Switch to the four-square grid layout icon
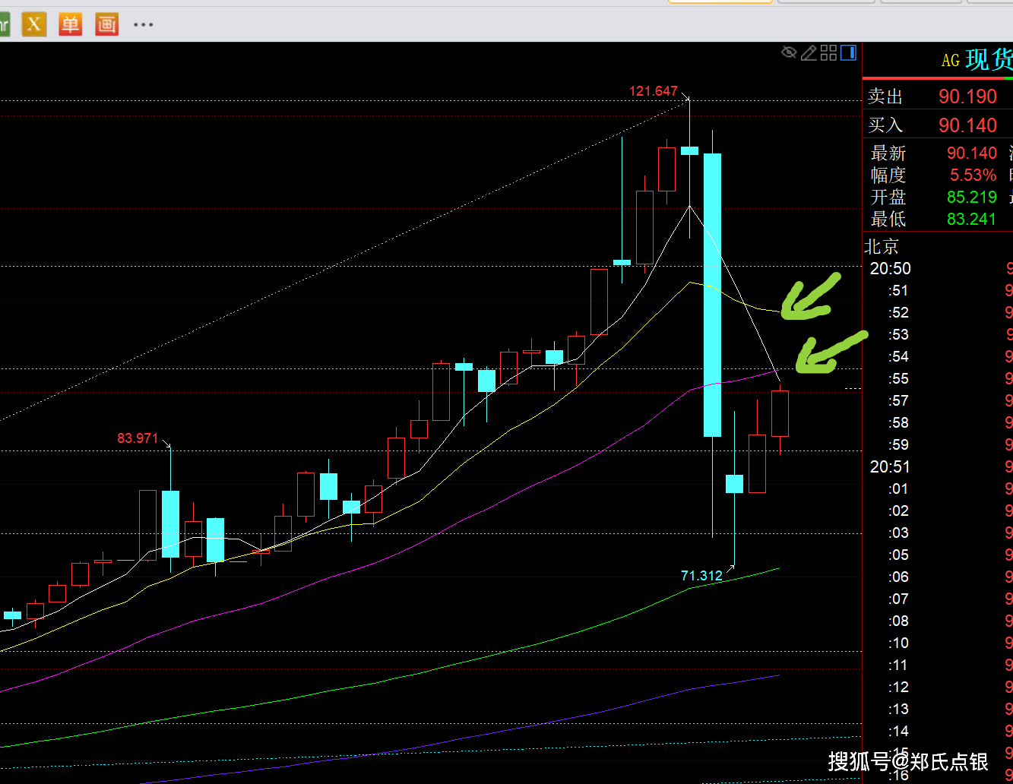 [x=828, y=52]
